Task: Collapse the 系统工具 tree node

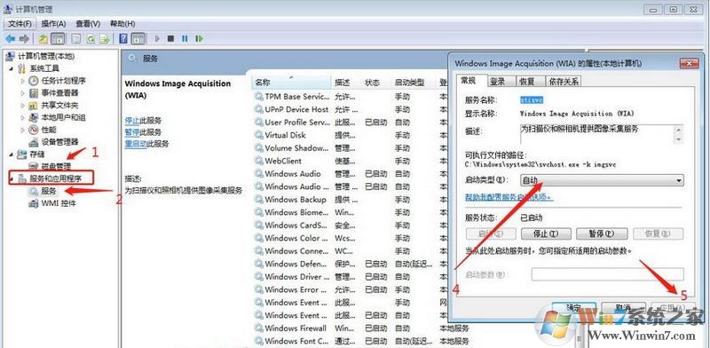Action: coord(11,68)
